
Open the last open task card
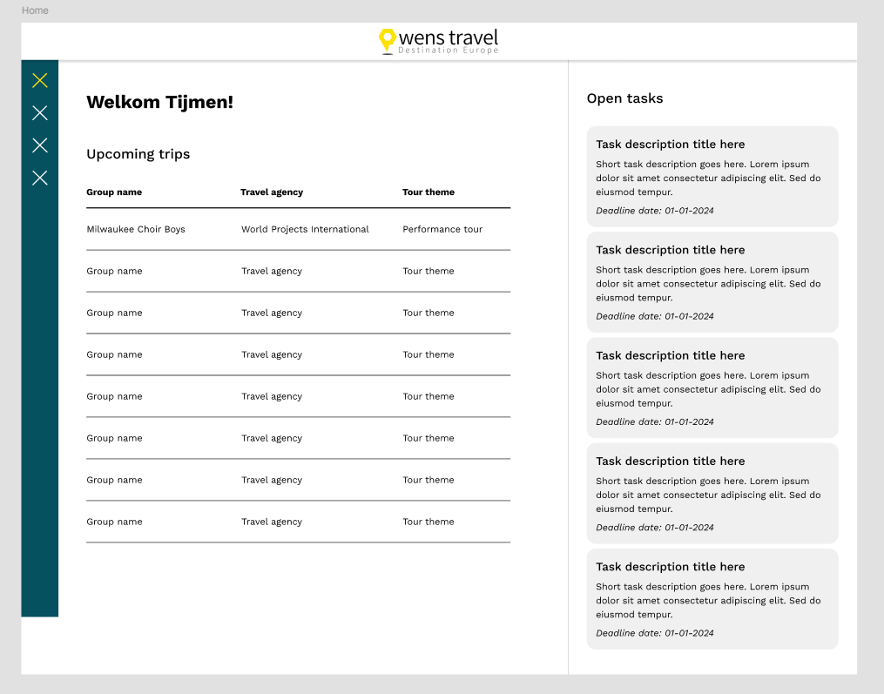point(712,599)
